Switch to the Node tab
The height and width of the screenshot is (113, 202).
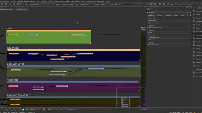182,16
